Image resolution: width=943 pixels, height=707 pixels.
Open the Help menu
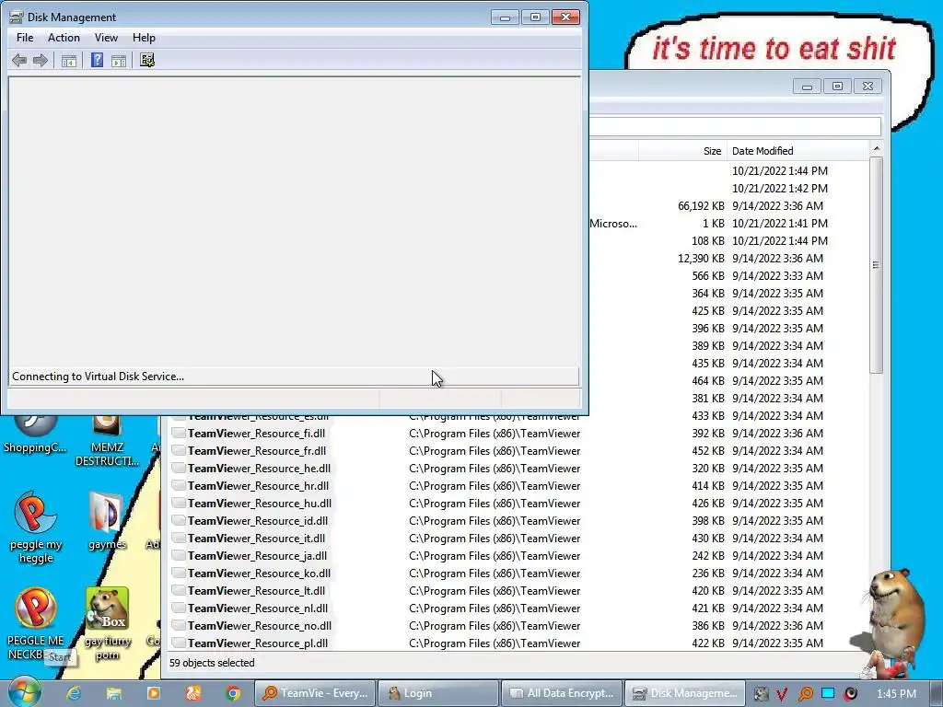point(144,37)
